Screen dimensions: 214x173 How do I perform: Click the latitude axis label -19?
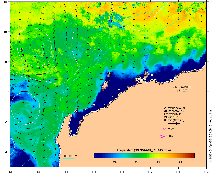[x=5, y=32]
